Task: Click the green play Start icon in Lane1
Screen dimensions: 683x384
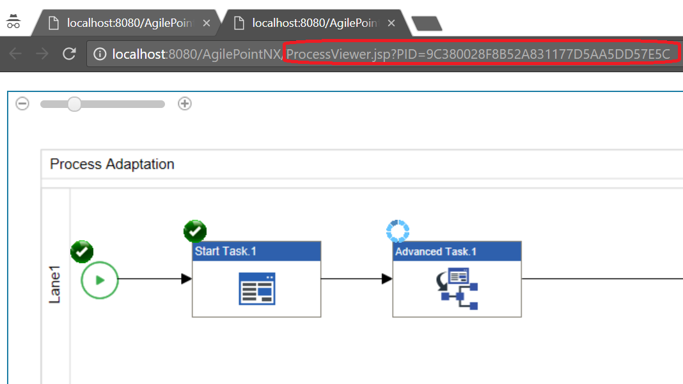Action: tap(99, 280)
